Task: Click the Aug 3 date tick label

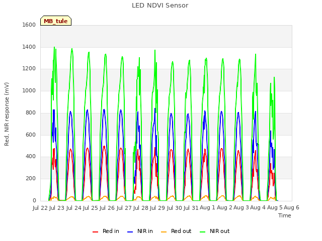Action: tap(241, 208)
